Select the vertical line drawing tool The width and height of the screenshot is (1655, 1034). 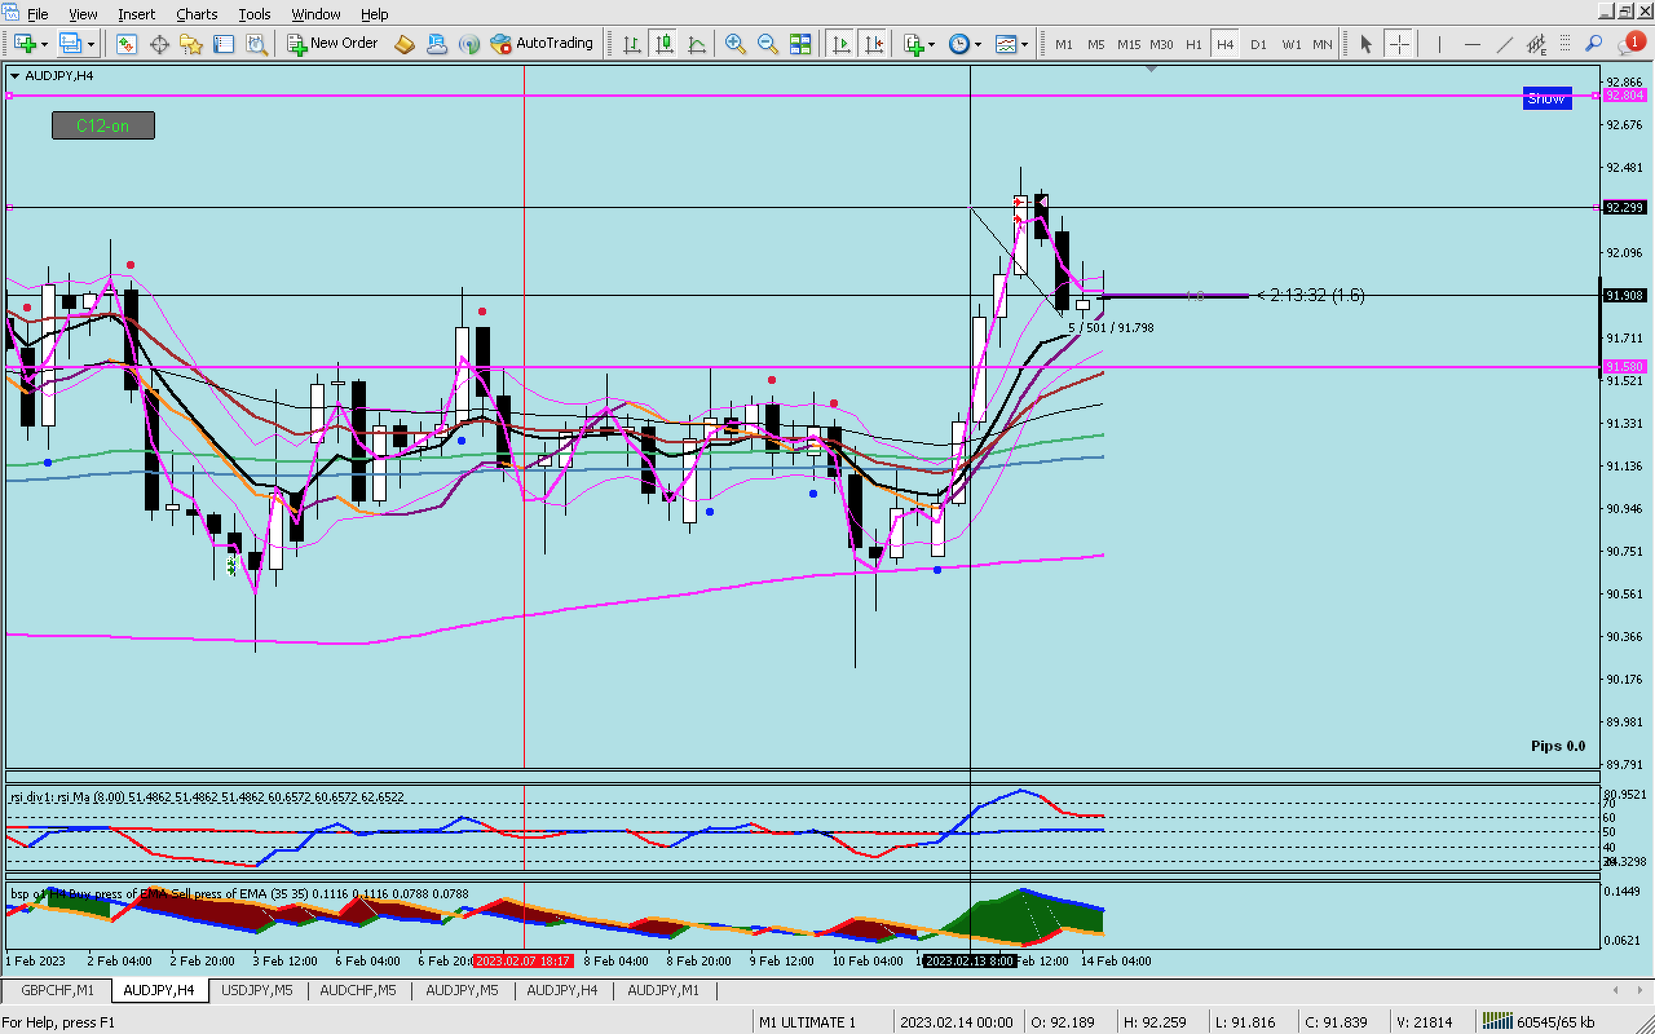(1439, 45)
